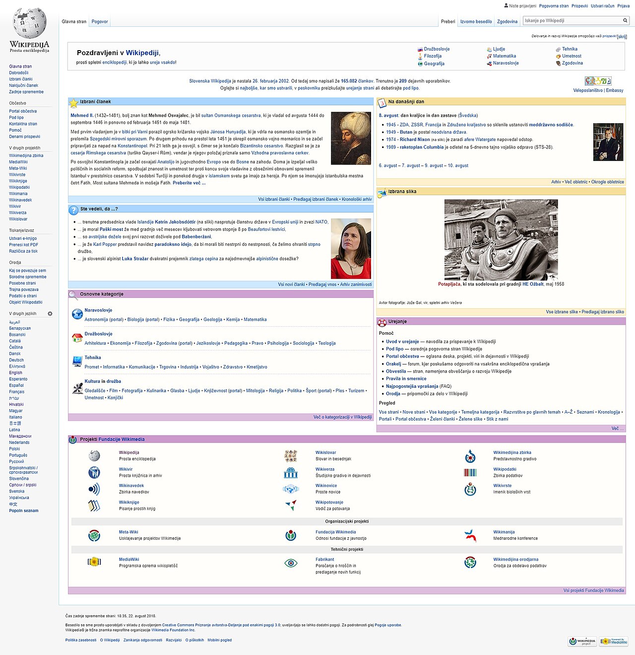Click the Družboslovje house category icon

(77, 338)
